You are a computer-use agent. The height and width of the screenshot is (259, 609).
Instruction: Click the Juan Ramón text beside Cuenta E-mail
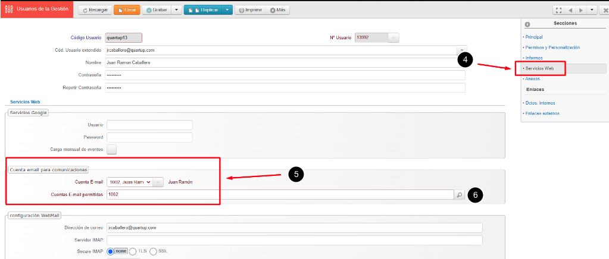click(x=180, y=182)
